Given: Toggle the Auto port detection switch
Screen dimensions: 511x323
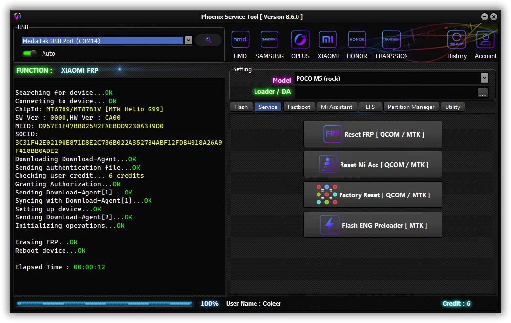Looking at the screenshot, I should click(30, 53).
